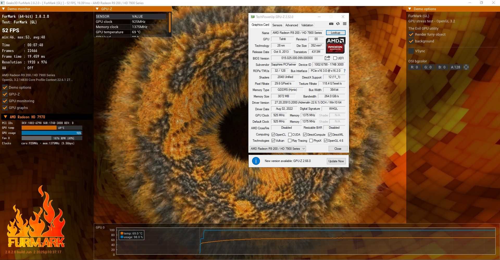This screenshot has width=500, height=260.
Task: Click the GPU temperature sensor row
Action: pyautogui.click(x=131, y=32)
